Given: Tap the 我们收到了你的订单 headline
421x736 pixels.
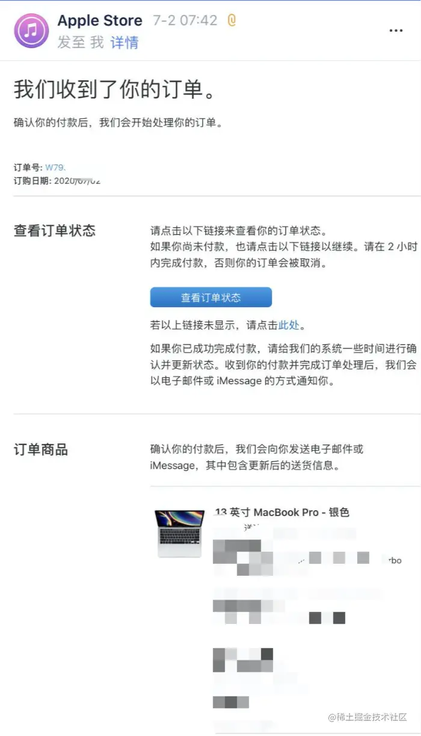Looking at the screenshot, I should 114,90.
